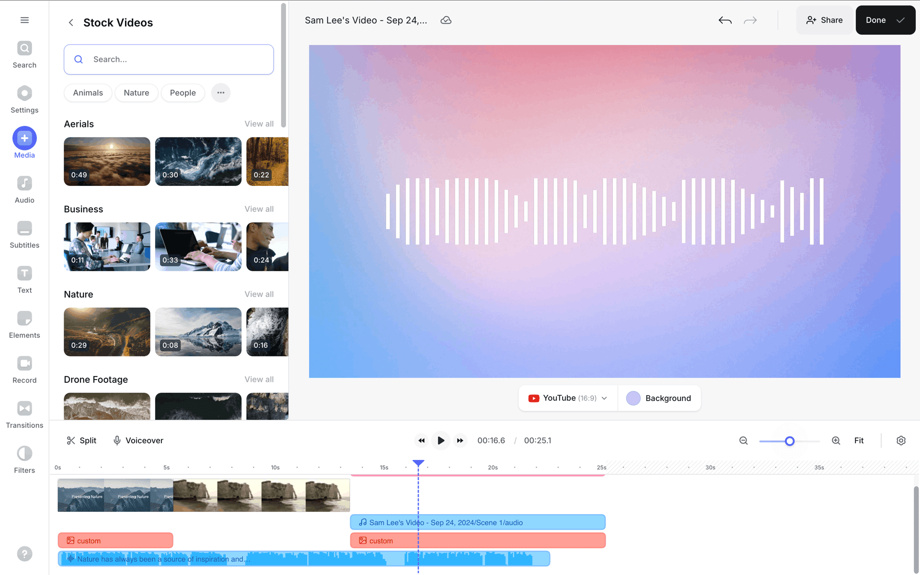The width and height of the screenshot is (920, 575).
Task: Select the Media sidebar tool
Action: point(24,143)
